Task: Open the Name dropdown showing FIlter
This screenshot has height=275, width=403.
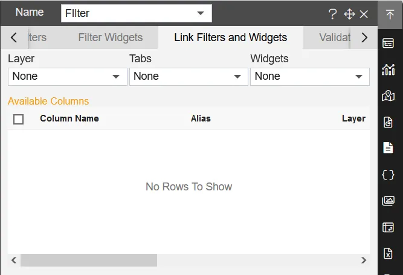Action: click(x=136, y=13)
